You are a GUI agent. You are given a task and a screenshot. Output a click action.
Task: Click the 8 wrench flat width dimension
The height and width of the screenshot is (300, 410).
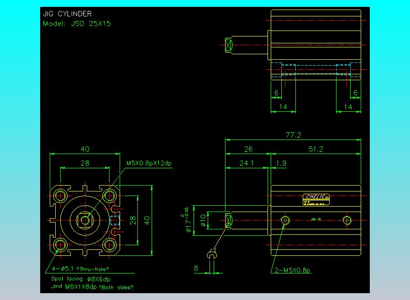[196, 268]
